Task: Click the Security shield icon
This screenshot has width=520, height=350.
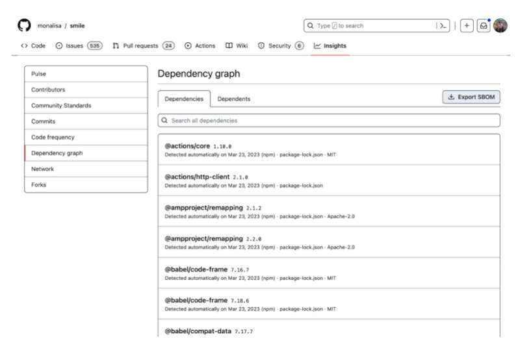Action: pos(261,45)
